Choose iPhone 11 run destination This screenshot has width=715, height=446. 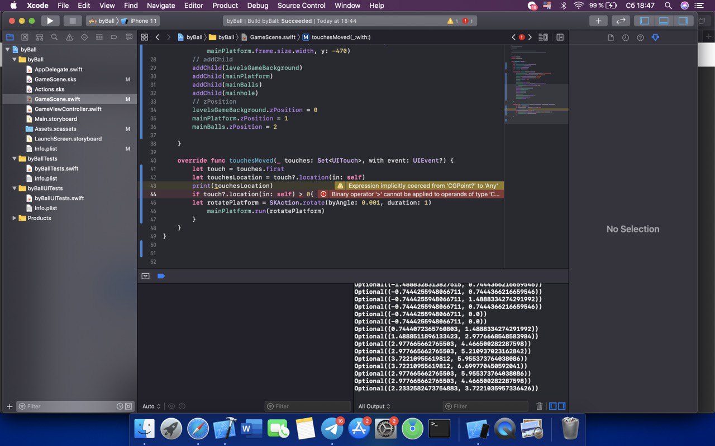139,21
